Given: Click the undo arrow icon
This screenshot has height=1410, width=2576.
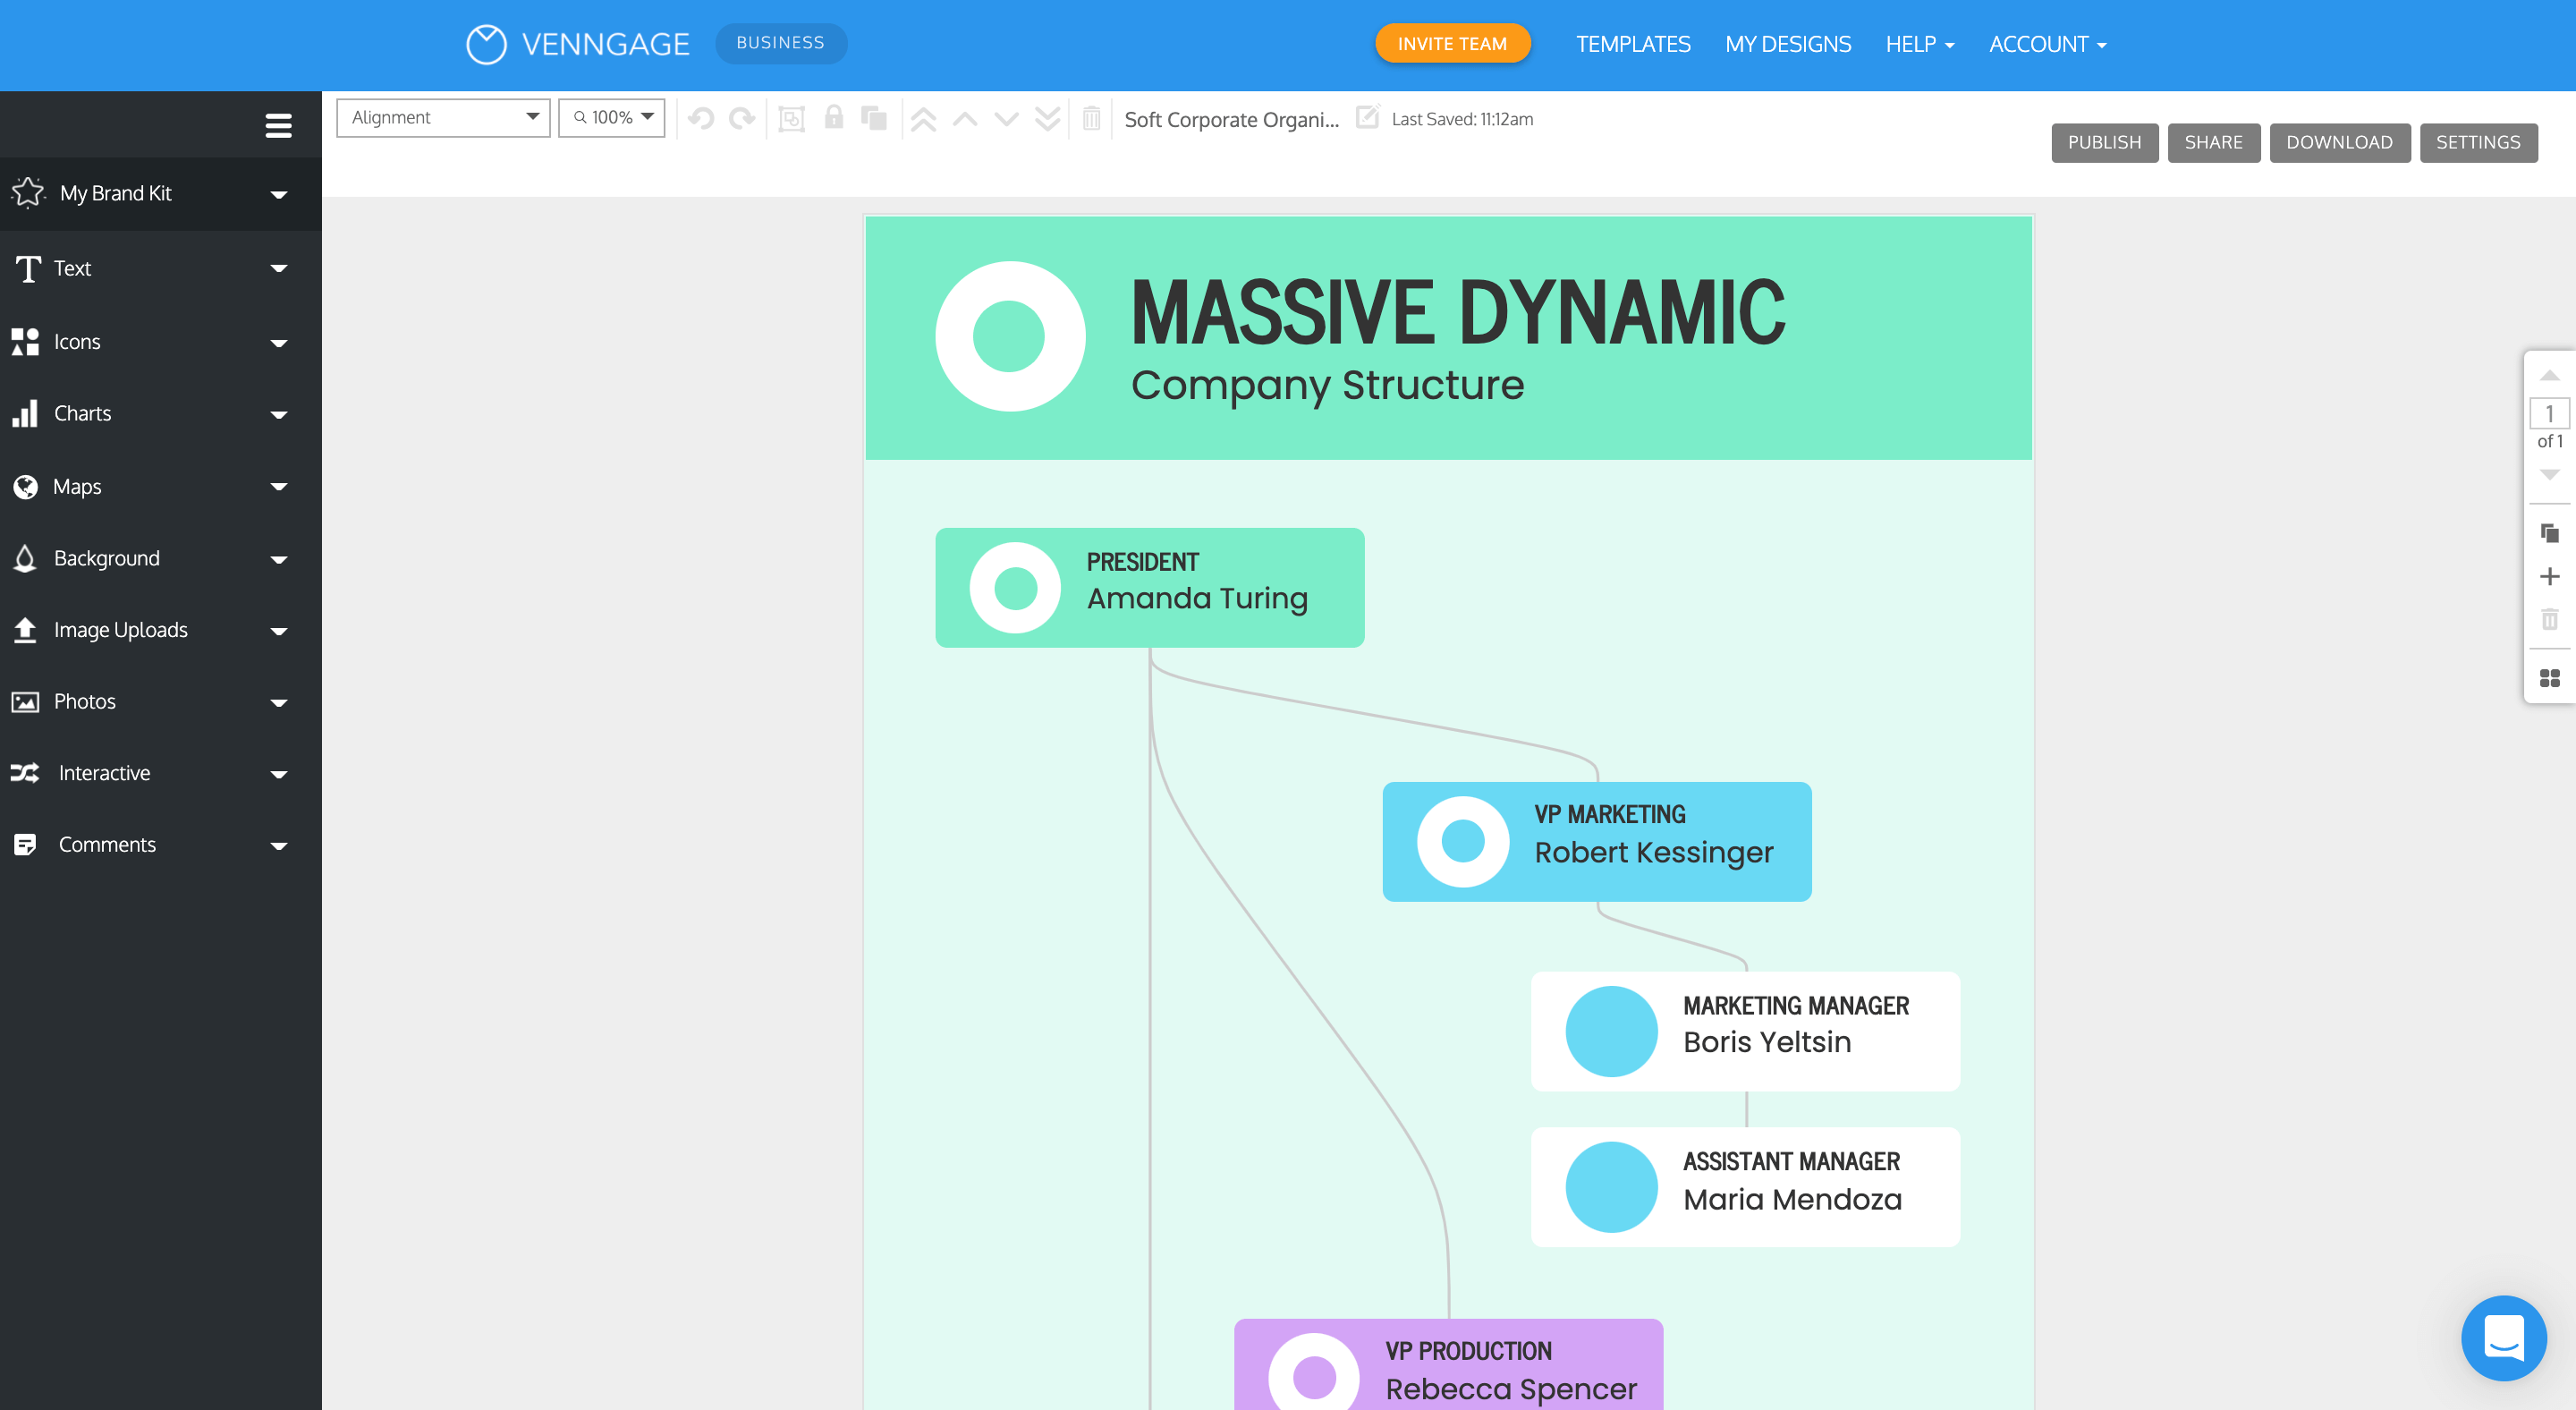Looking at the screenshot, I should tap(701, 119).
